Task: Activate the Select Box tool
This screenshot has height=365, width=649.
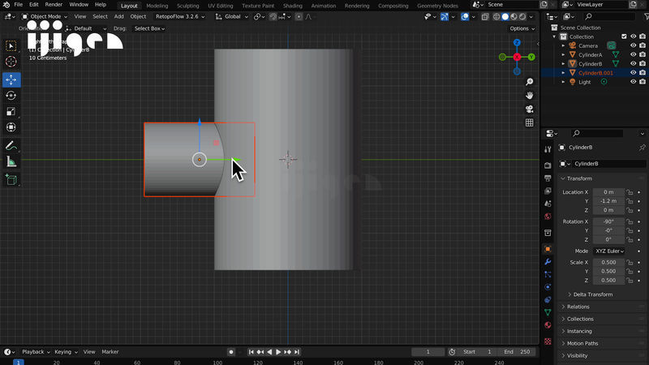Action: [11, 45]
